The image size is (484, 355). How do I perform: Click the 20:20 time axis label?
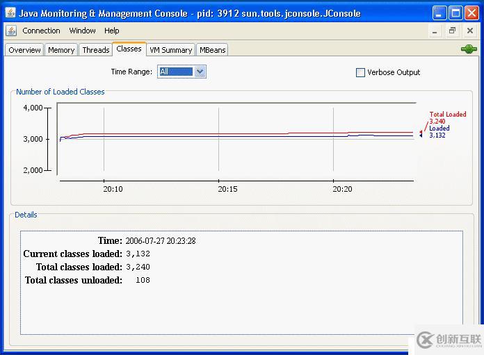pos(342,189)
